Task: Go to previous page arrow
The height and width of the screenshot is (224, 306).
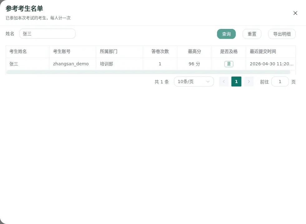Action: tap(224, 82)
